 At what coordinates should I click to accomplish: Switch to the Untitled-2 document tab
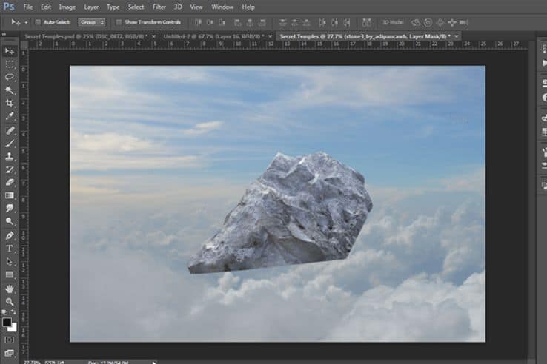pyautogui.click(x=213, y=36)
